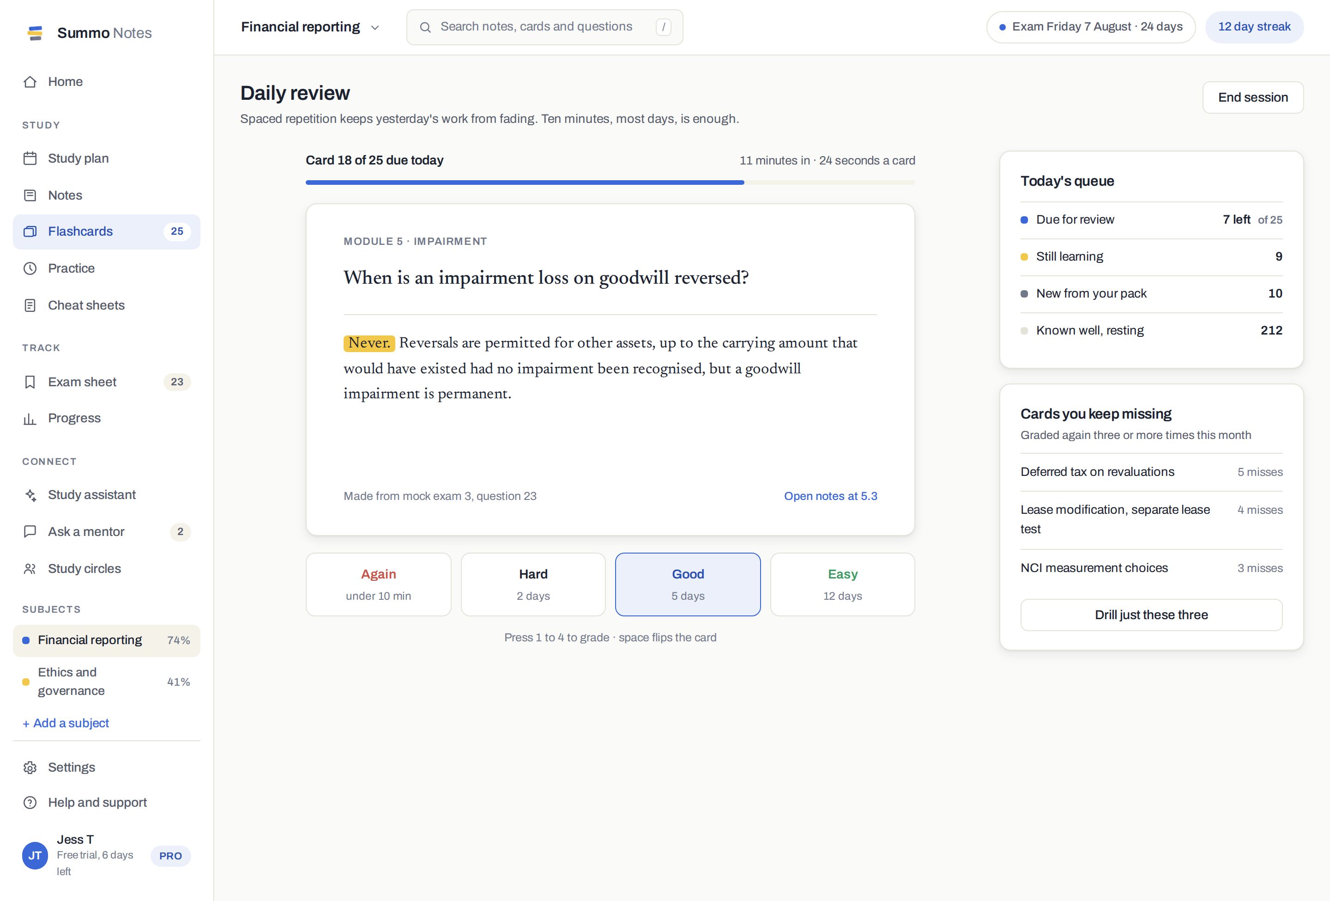
Task: Open Practice menu item
Action: point(106,268)
